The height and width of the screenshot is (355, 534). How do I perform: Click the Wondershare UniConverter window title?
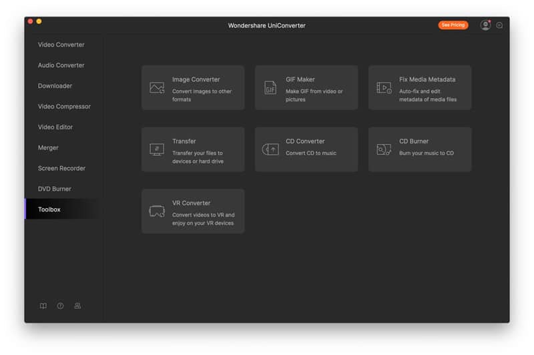pos(266,25)
